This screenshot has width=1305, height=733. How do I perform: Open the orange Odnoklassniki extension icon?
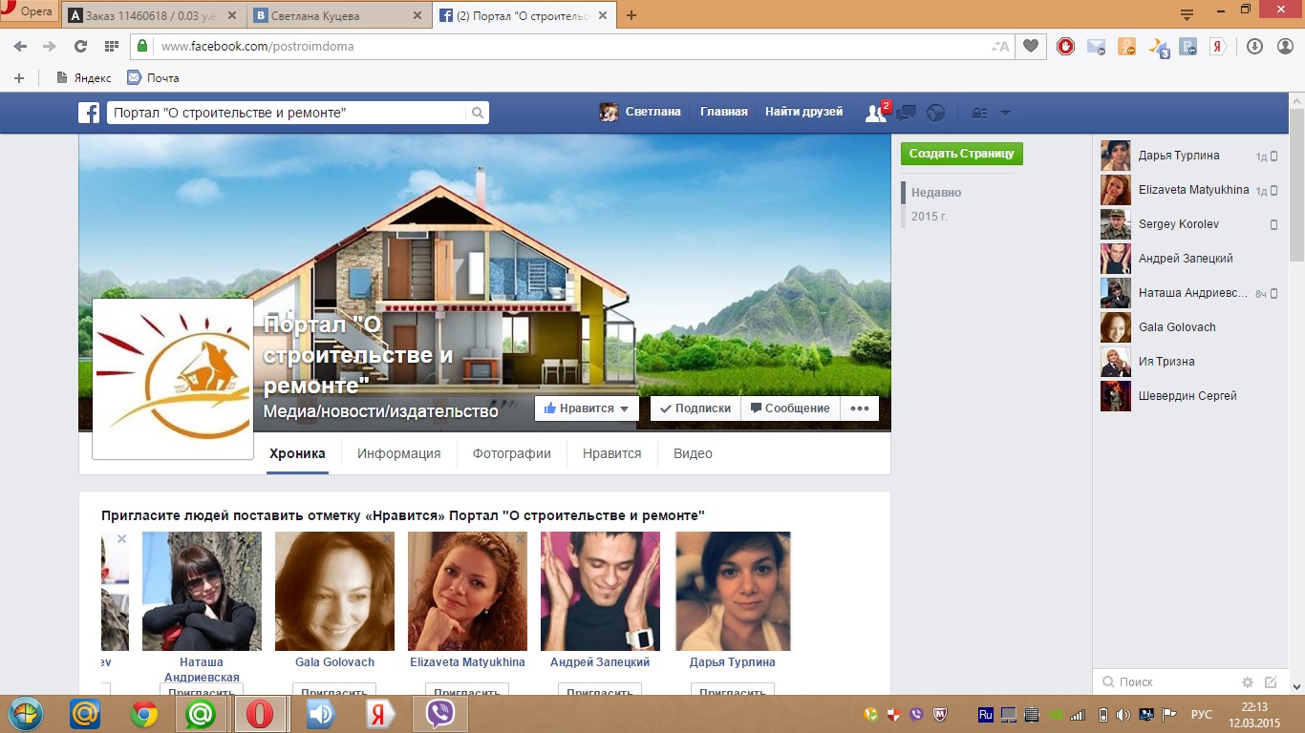click(1126, 46)
